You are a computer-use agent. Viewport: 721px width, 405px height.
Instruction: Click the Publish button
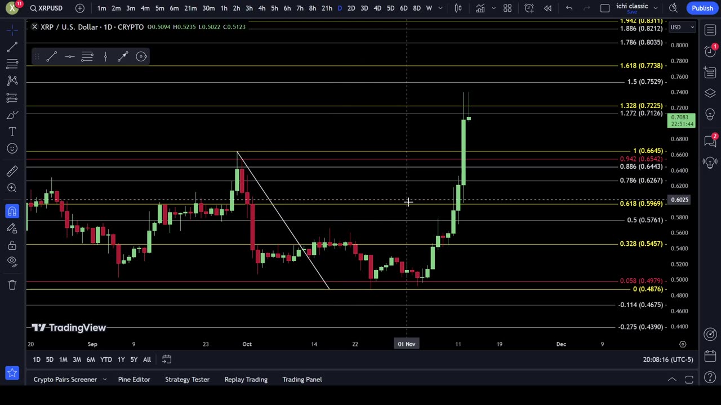pyautogui.click(x=702, y=8)
